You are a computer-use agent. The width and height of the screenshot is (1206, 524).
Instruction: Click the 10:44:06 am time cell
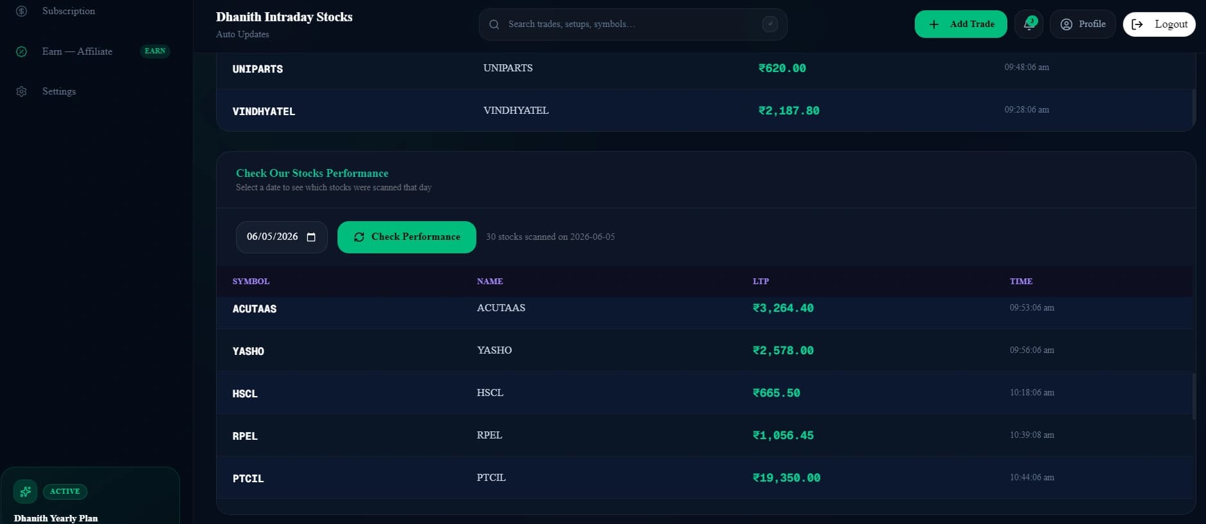click(x=1032, y=478)
